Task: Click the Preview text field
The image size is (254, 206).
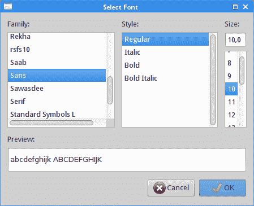Action: tap(127, 160)
